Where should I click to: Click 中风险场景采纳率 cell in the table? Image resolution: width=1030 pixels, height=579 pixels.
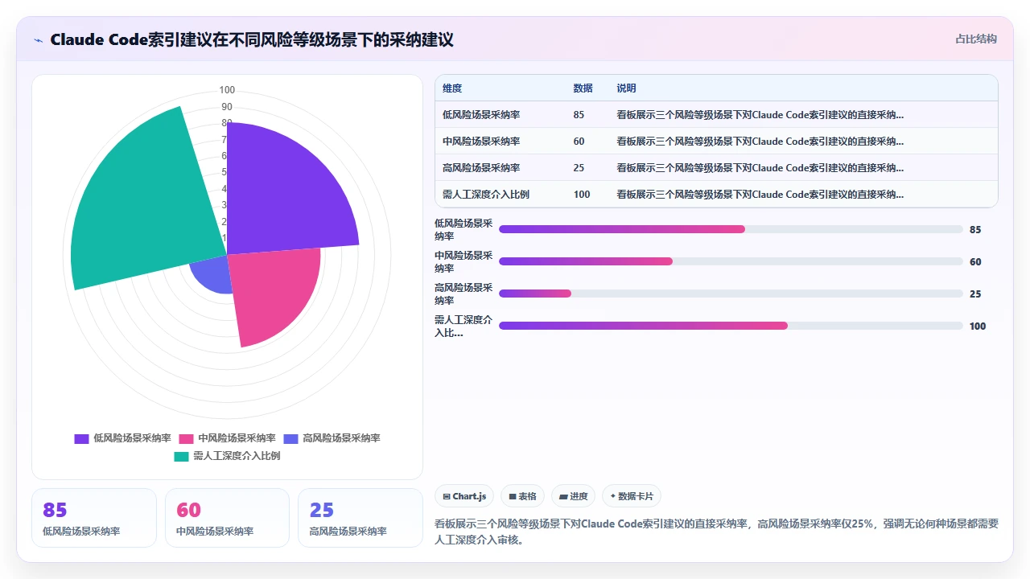point(481,141)
